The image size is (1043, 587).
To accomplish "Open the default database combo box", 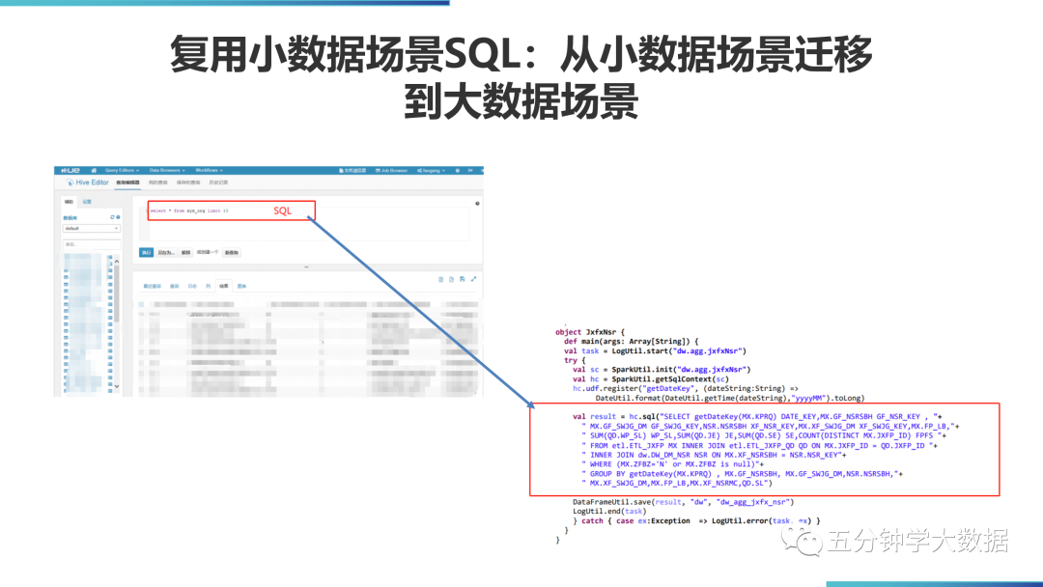I will coord(91,228).
